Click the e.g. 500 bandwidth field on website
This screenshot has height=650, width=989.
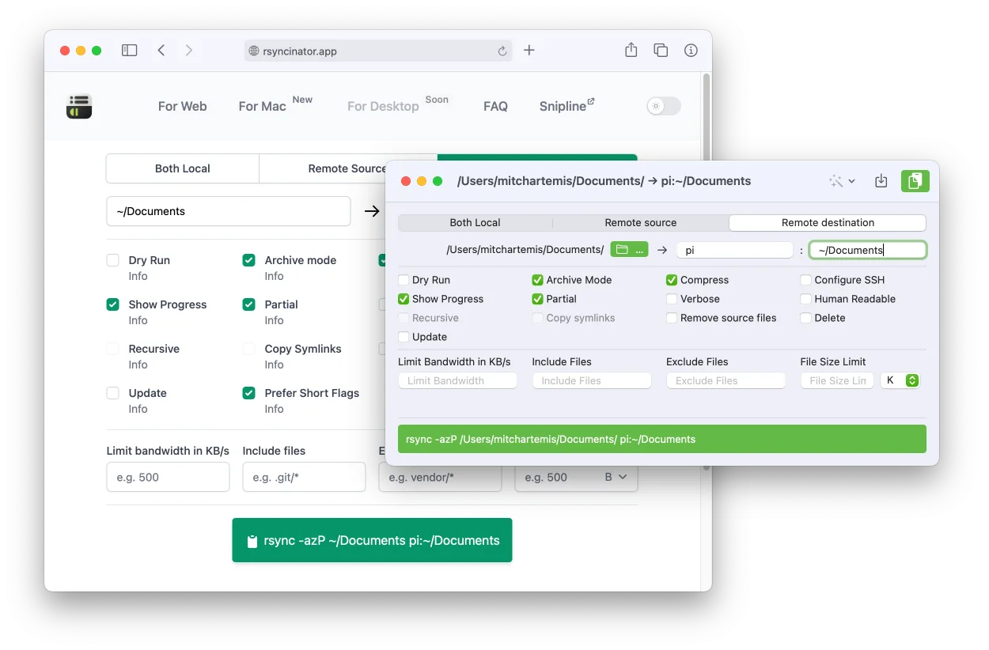[169, 477]
